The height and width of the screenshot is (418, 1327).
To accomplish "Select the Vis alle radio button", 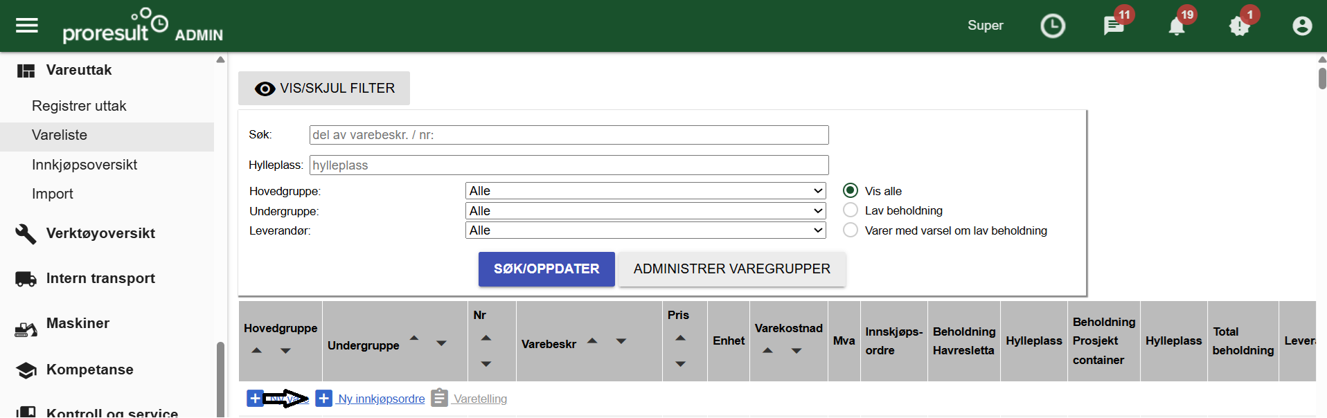I will tap(850, 190).
